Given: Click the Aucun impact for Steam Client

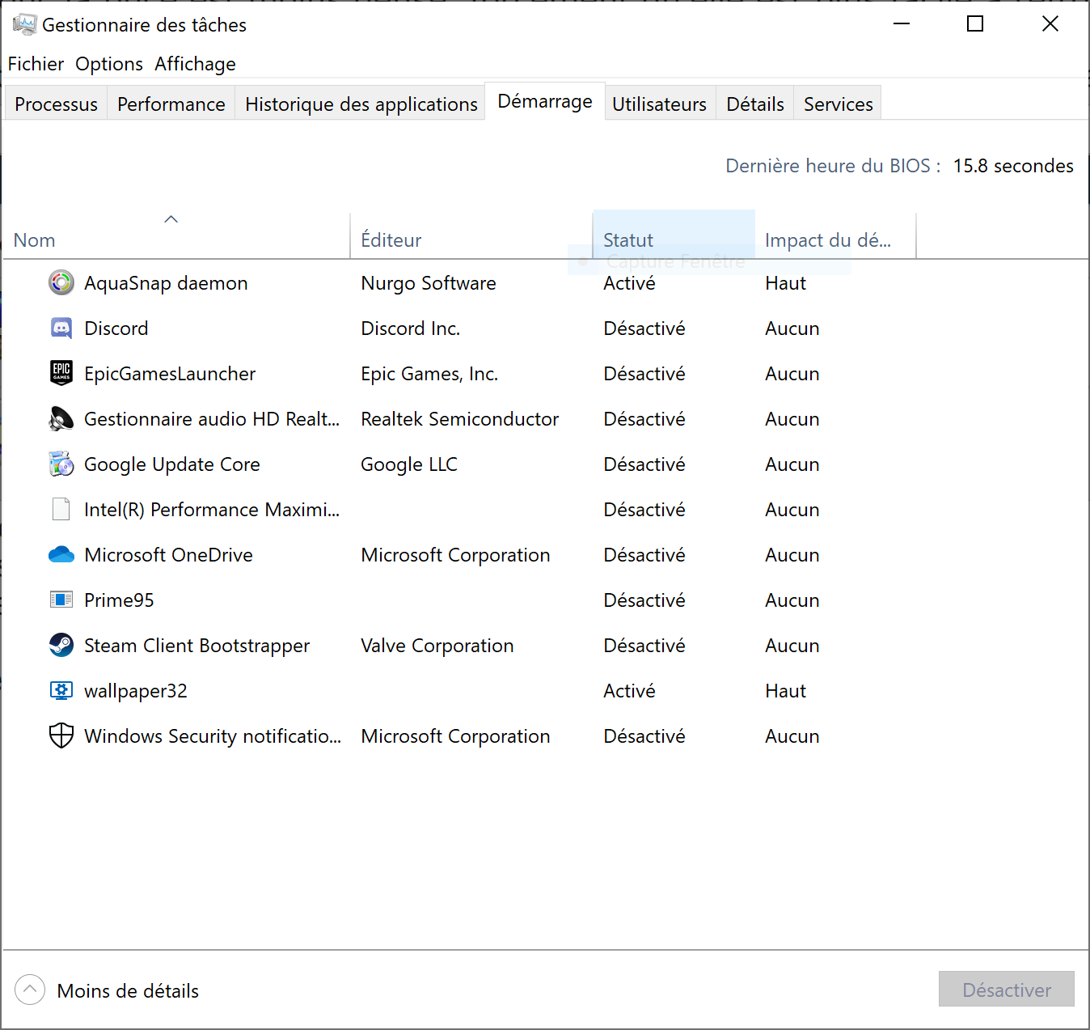Looking at the screenshot, I should pyautogui.click(x=792, y=646).
